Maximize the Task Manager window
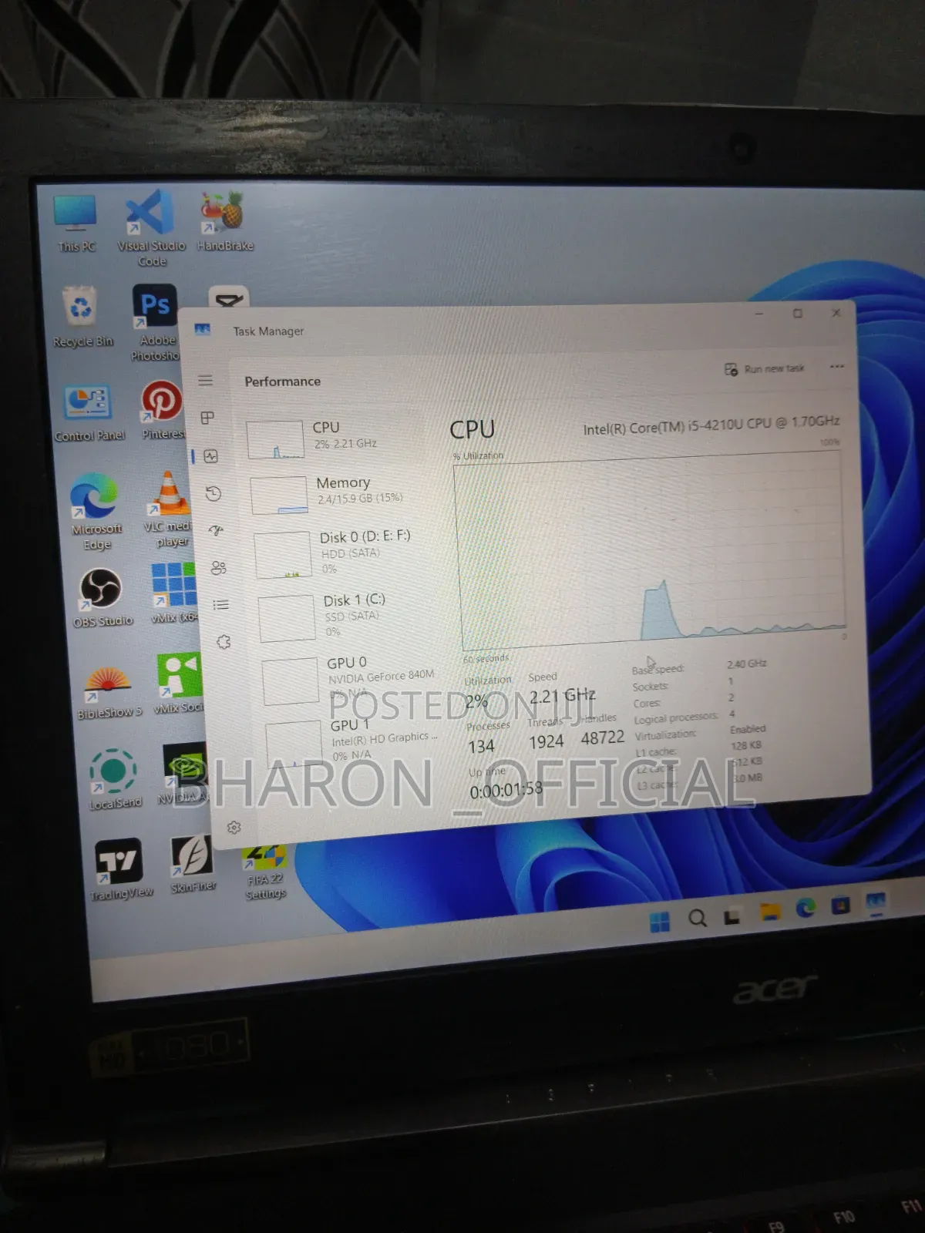 (798, 314)
